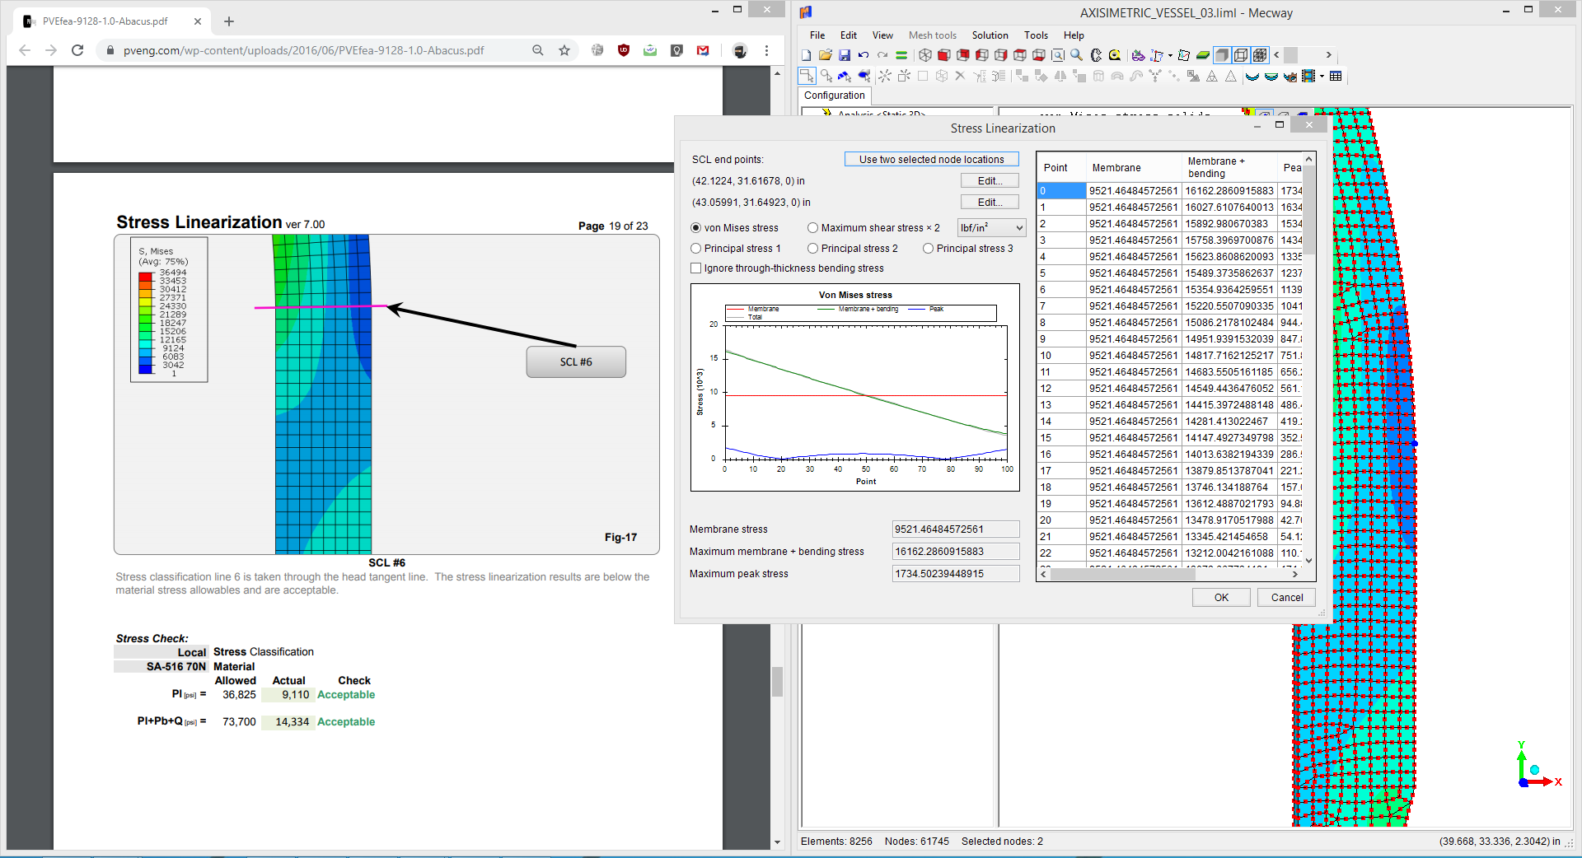Click the Chrome reload page icon
Viewport: 1582px width, 858px height.
coord(77,50)
